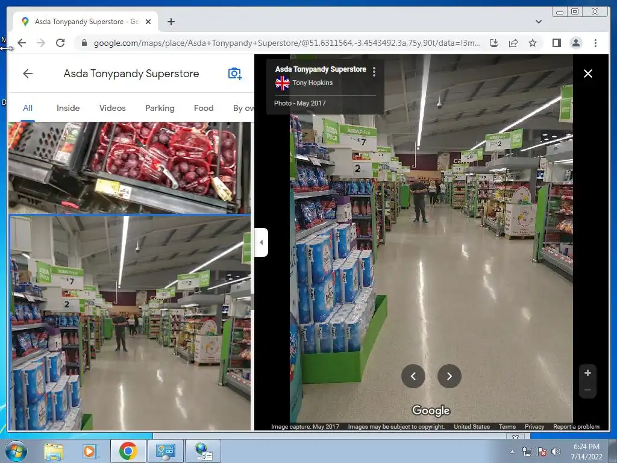Click the share this page icon
The image size is (617, 463).
513,43
